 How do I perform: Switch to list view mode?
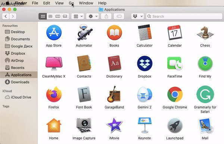(x=50, y=16)
